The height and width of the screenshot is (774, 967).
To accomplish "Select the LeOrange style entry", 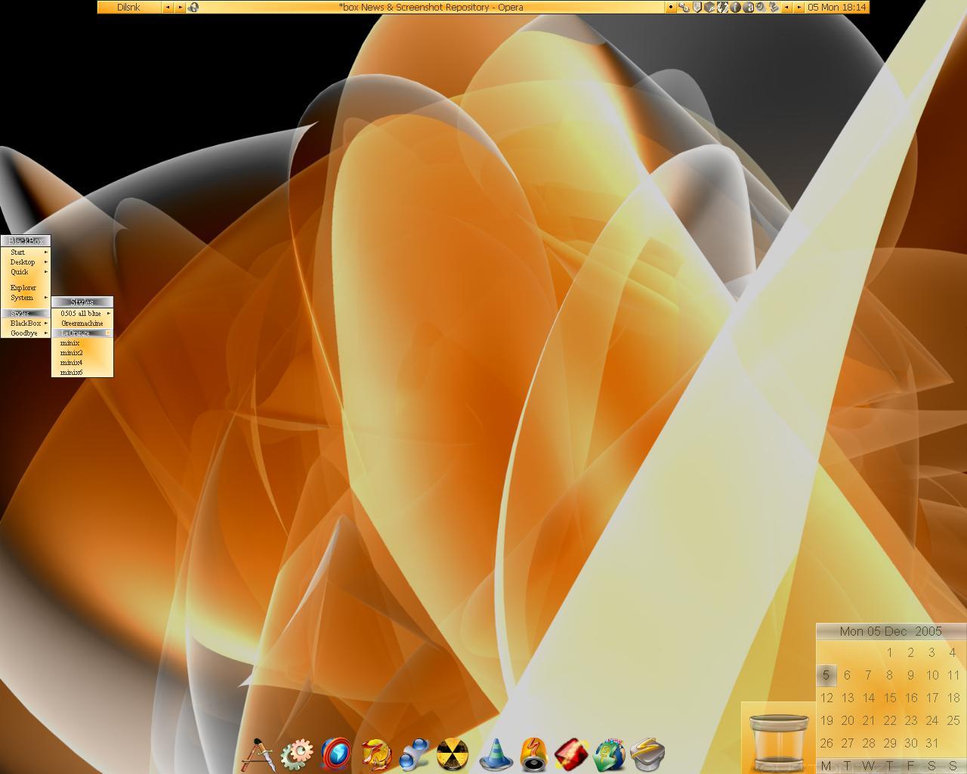I will pyautogui.click(x=76, y=333).
